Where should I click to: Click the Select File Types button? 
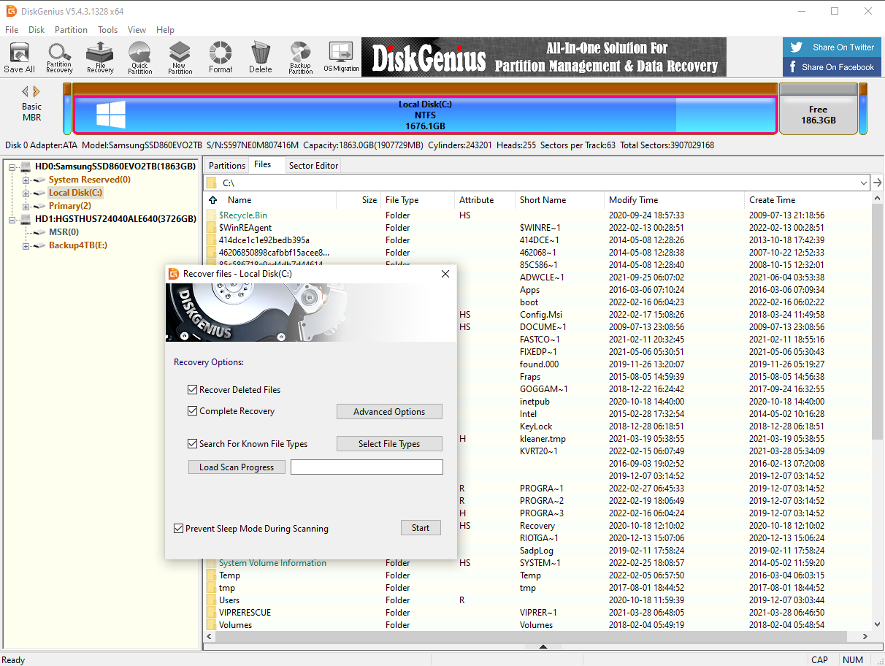389,444
